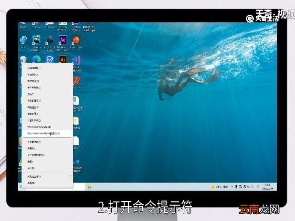Choose 设备管理器(M) in the menu

47,101
